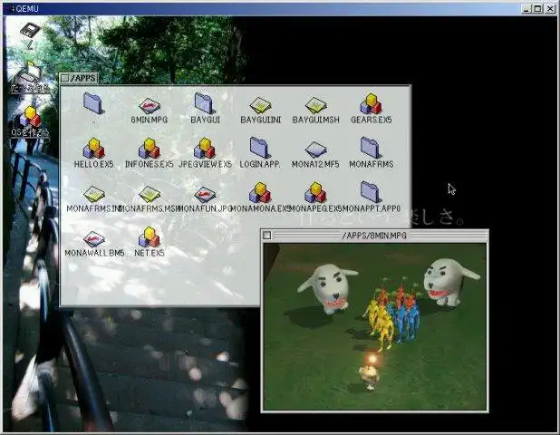This screenshot has width=560, height=435.
Task: Launch the GEARS.EX5 application
Action: click(372, 103)
